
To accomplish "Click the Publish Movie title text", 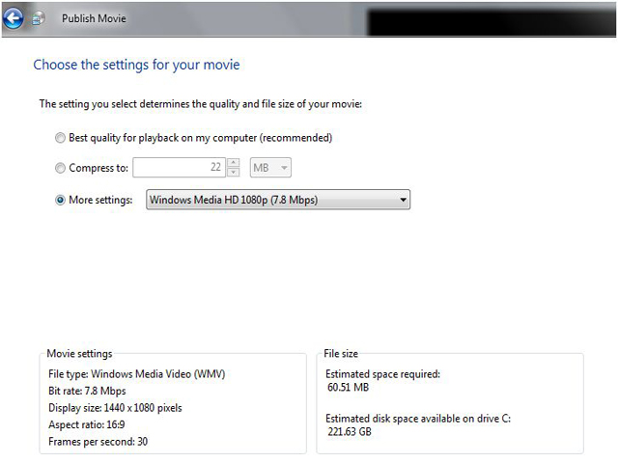I will click(94, 18).
